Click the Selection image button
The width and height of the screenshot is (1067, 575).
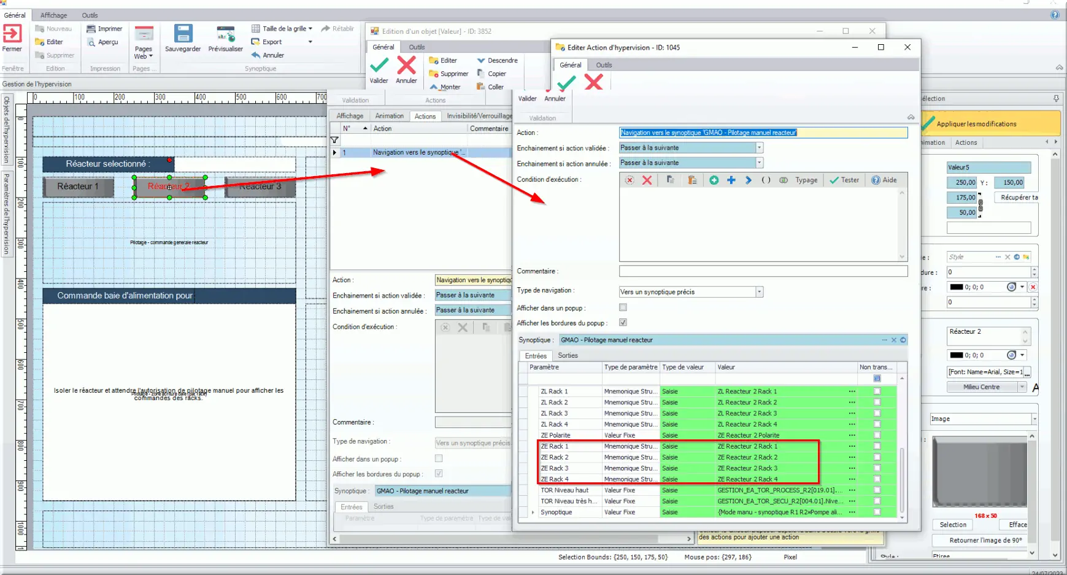tap(953, 525)
